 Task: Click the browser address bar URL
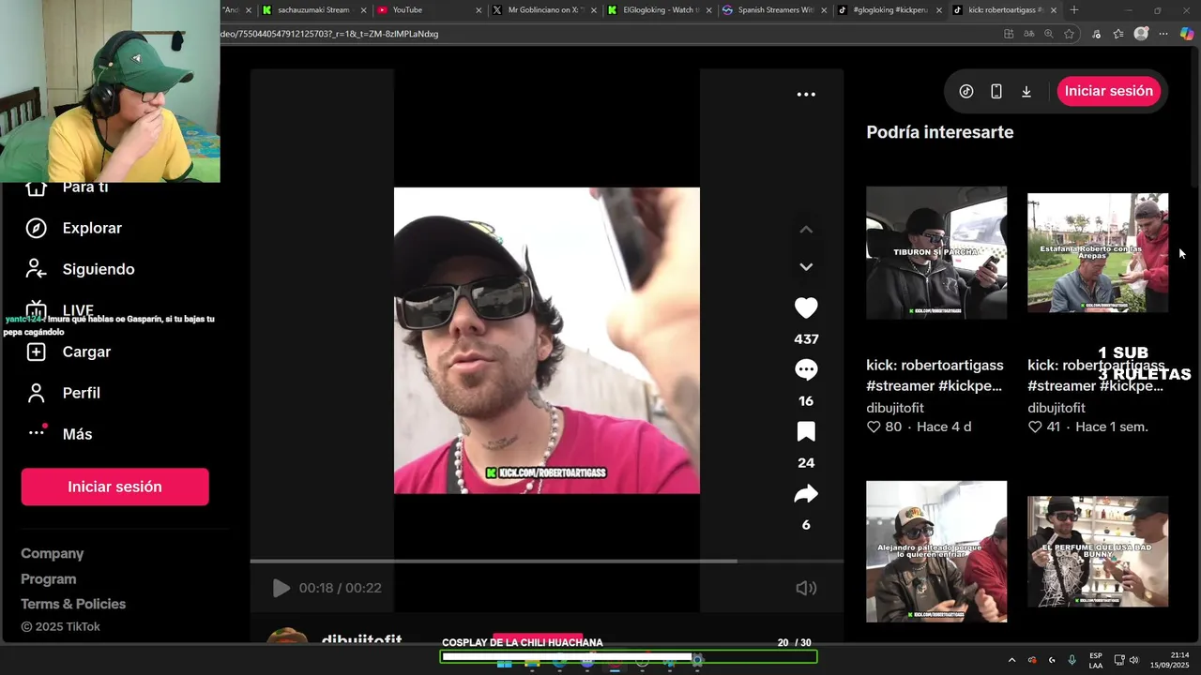tap(329, 34)
